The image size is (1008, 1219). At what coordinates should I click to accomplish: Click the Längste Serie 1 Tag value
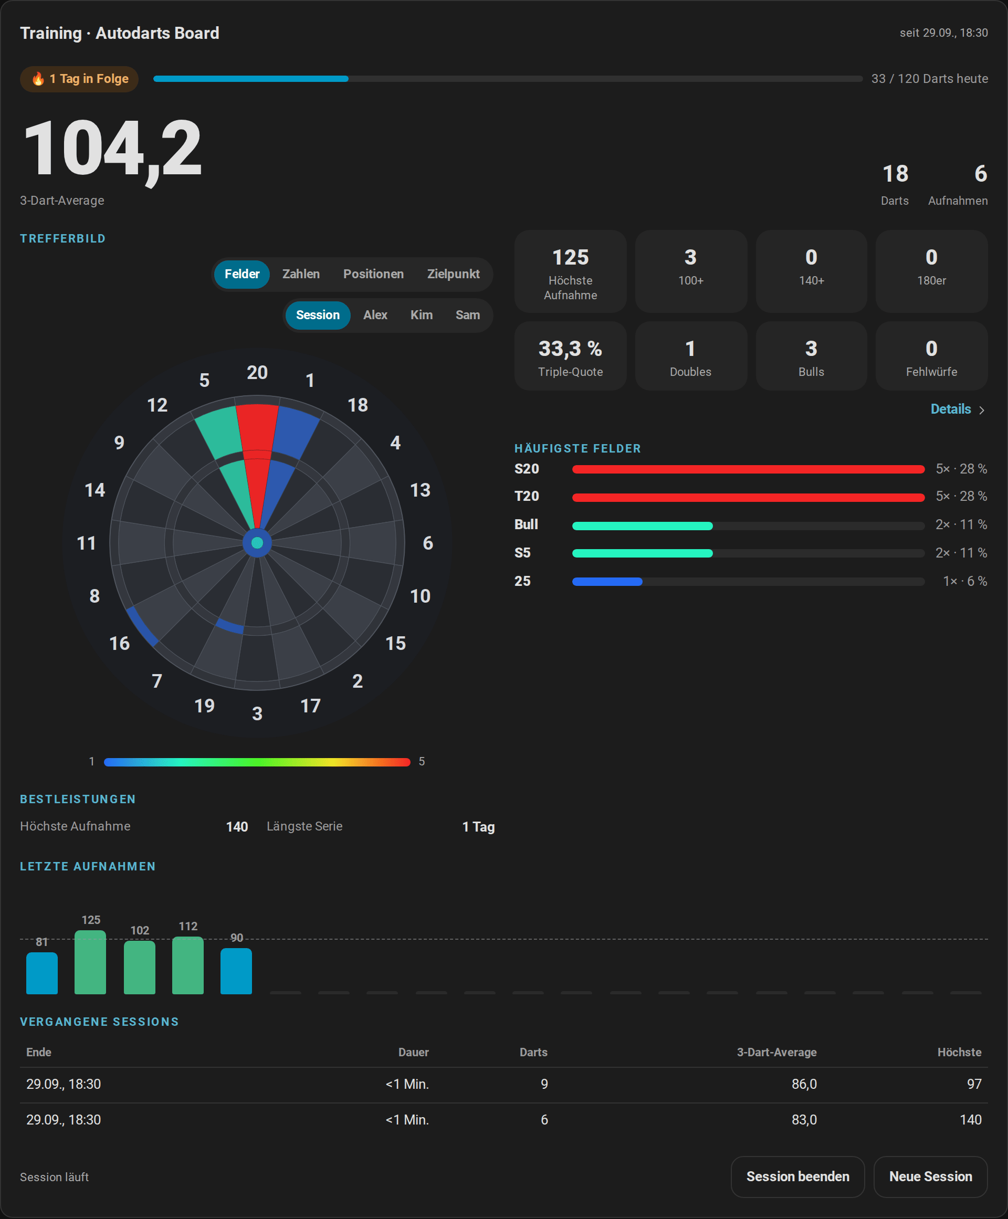[478, 827]
